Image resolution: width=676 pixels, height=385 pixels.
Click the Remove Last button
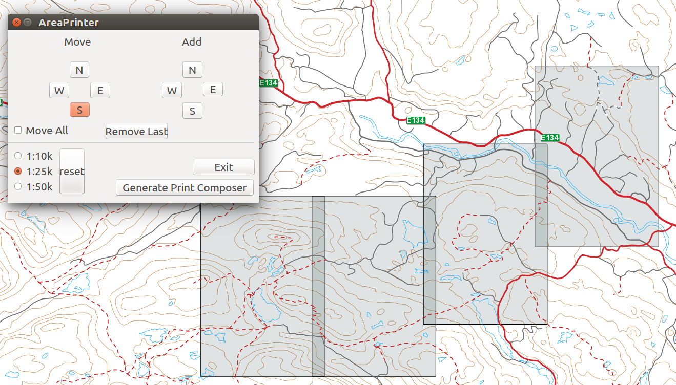(x=136, y=132)
